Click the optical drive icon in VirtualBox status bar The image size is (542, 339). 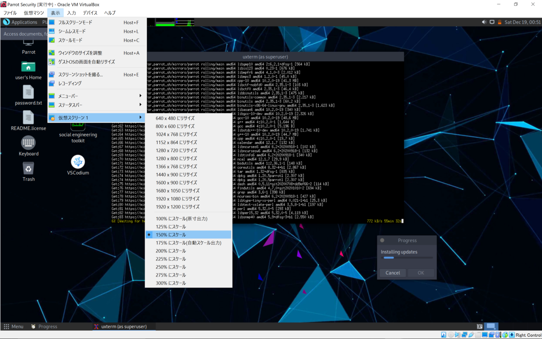click(451, 335)
